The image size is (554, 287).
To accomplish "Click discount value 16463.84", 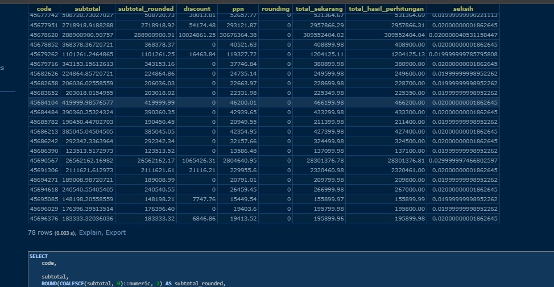I will point(197,55).
